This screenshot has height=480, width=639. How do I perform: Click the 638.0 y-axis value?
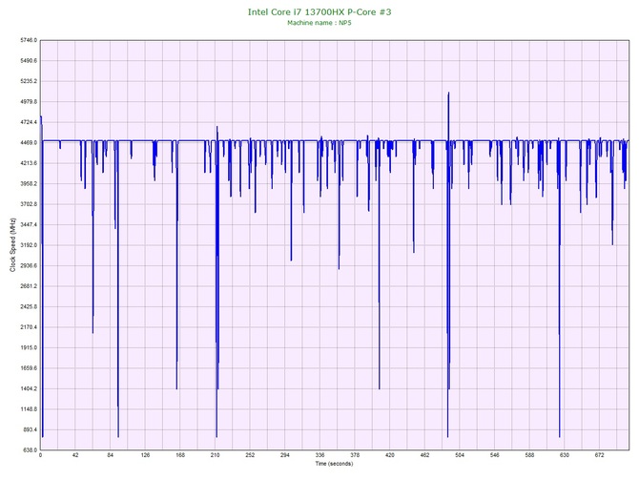click(30, 450)
